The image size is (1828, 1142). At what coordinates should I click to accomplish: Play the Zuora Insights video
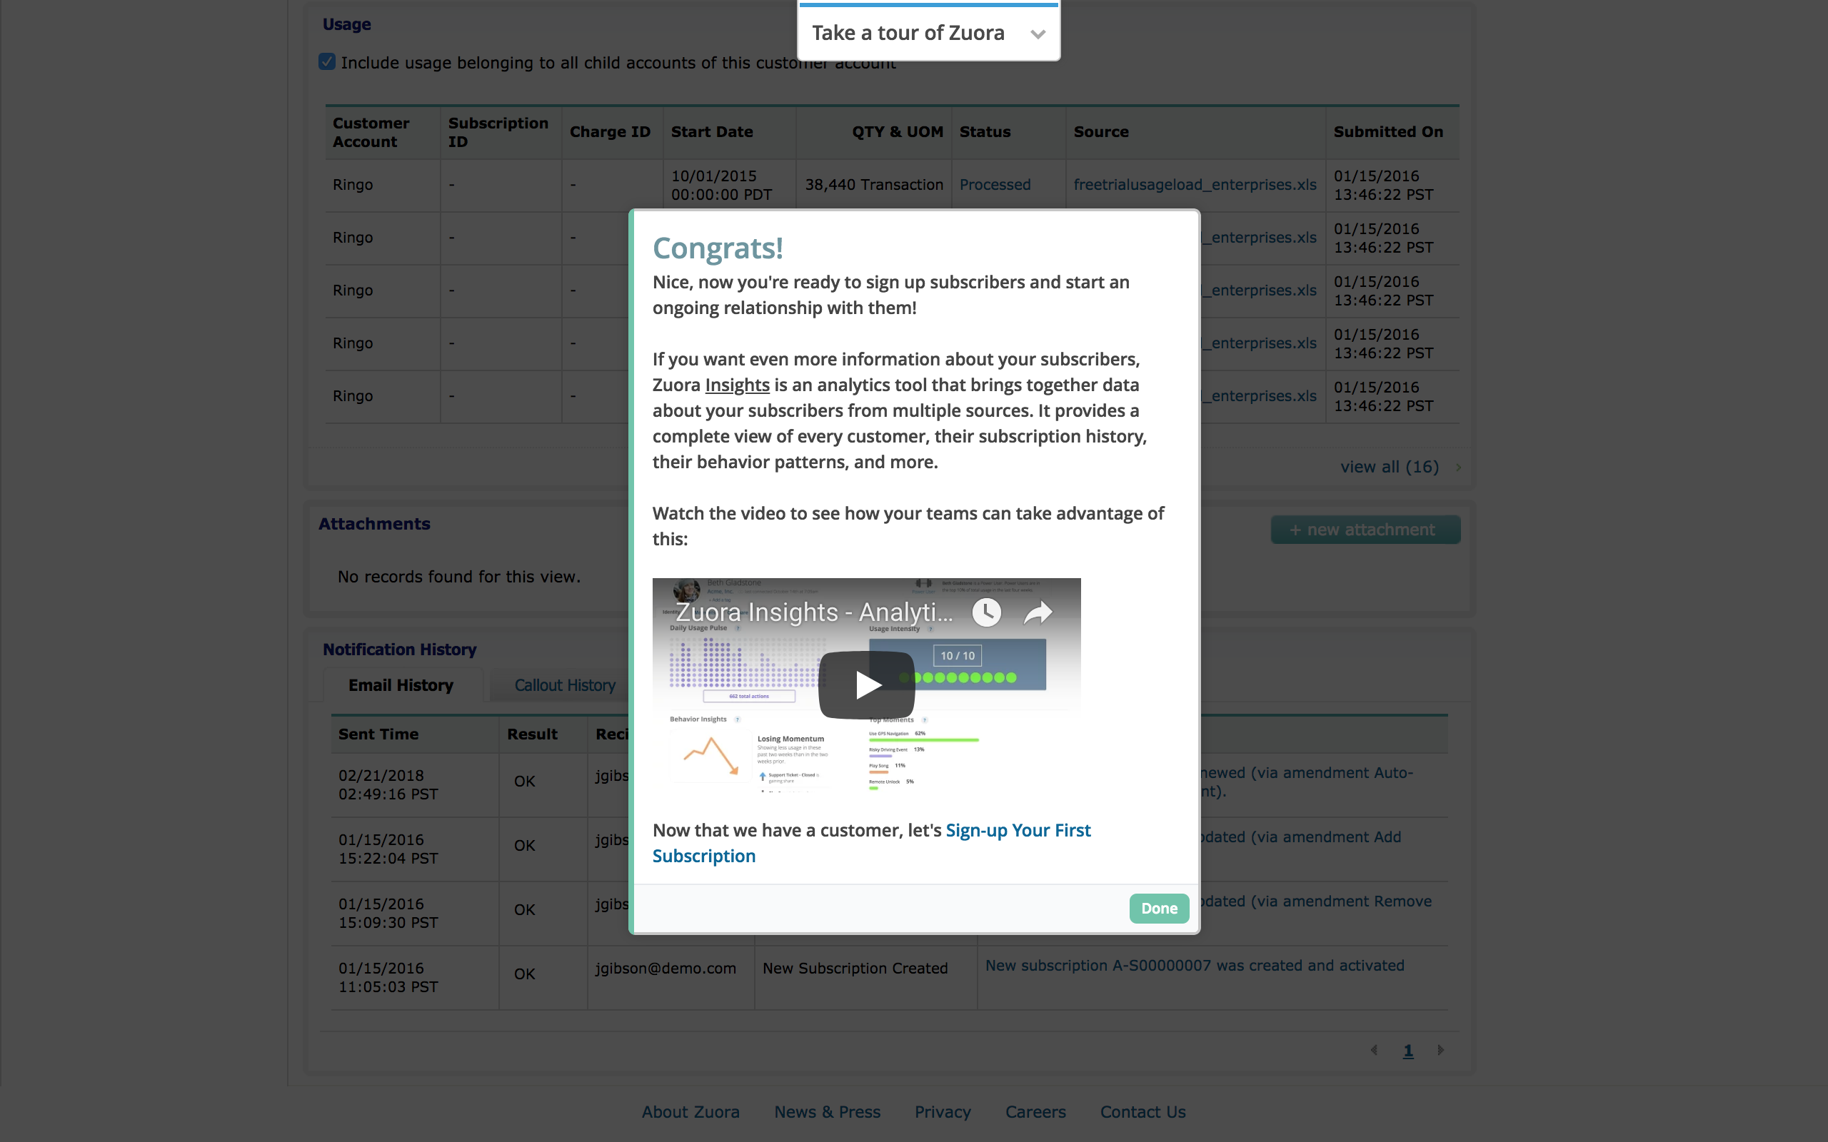coord(866,684)
